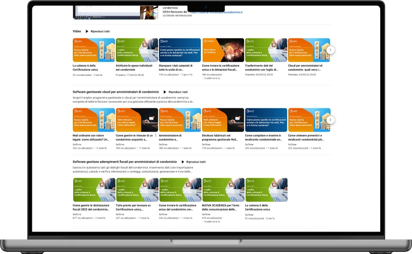Show next videos in Video row
This screenshot has height=254, width=412.
point(330,50)
